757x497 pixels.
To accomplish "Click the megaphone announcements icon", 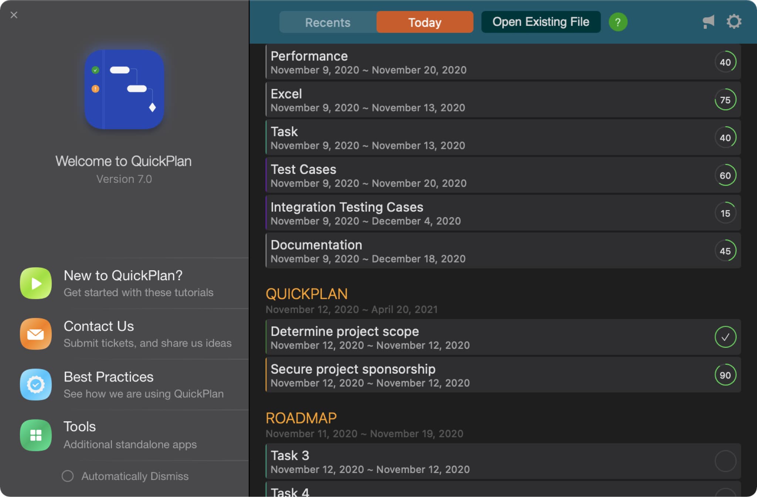I will coord(708,22).
